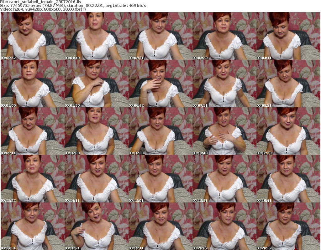
Task: Open the frame stamped 00:07:31
Action: [x=224, y=84]
